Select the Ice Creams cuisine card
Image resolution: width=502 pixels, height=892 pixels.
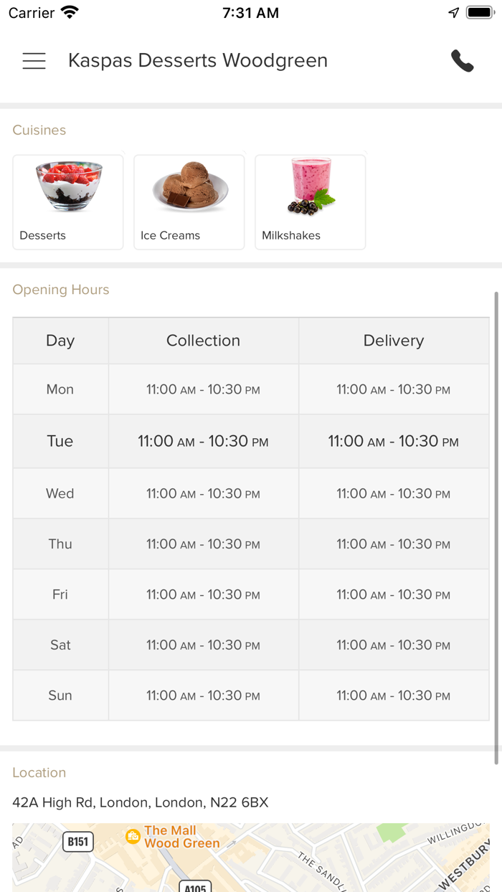[x=189, y=202]
